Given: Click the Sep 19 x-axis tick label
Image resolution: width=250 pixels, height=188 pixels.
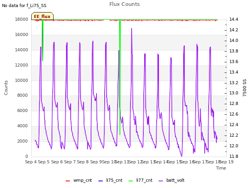Looking at the screenshot, I should (x=227, y=162).
